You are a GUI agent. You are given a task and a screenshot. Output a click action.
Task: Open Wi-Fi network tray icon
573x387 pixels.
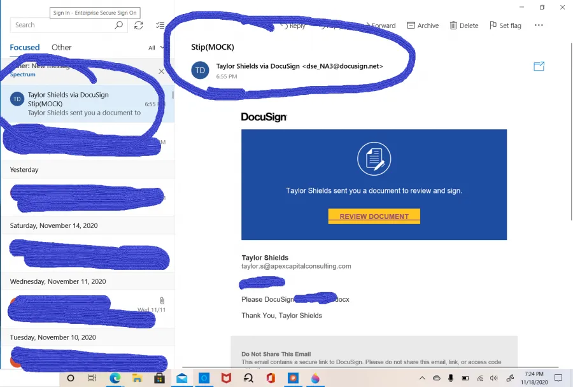coord(480,378)
